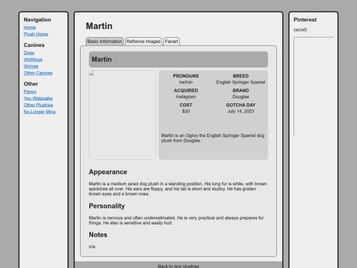Image resolution: width=357 pixels, height=268 pixels.
Task: Open Other Plushies link
Action: coord(38,105)
